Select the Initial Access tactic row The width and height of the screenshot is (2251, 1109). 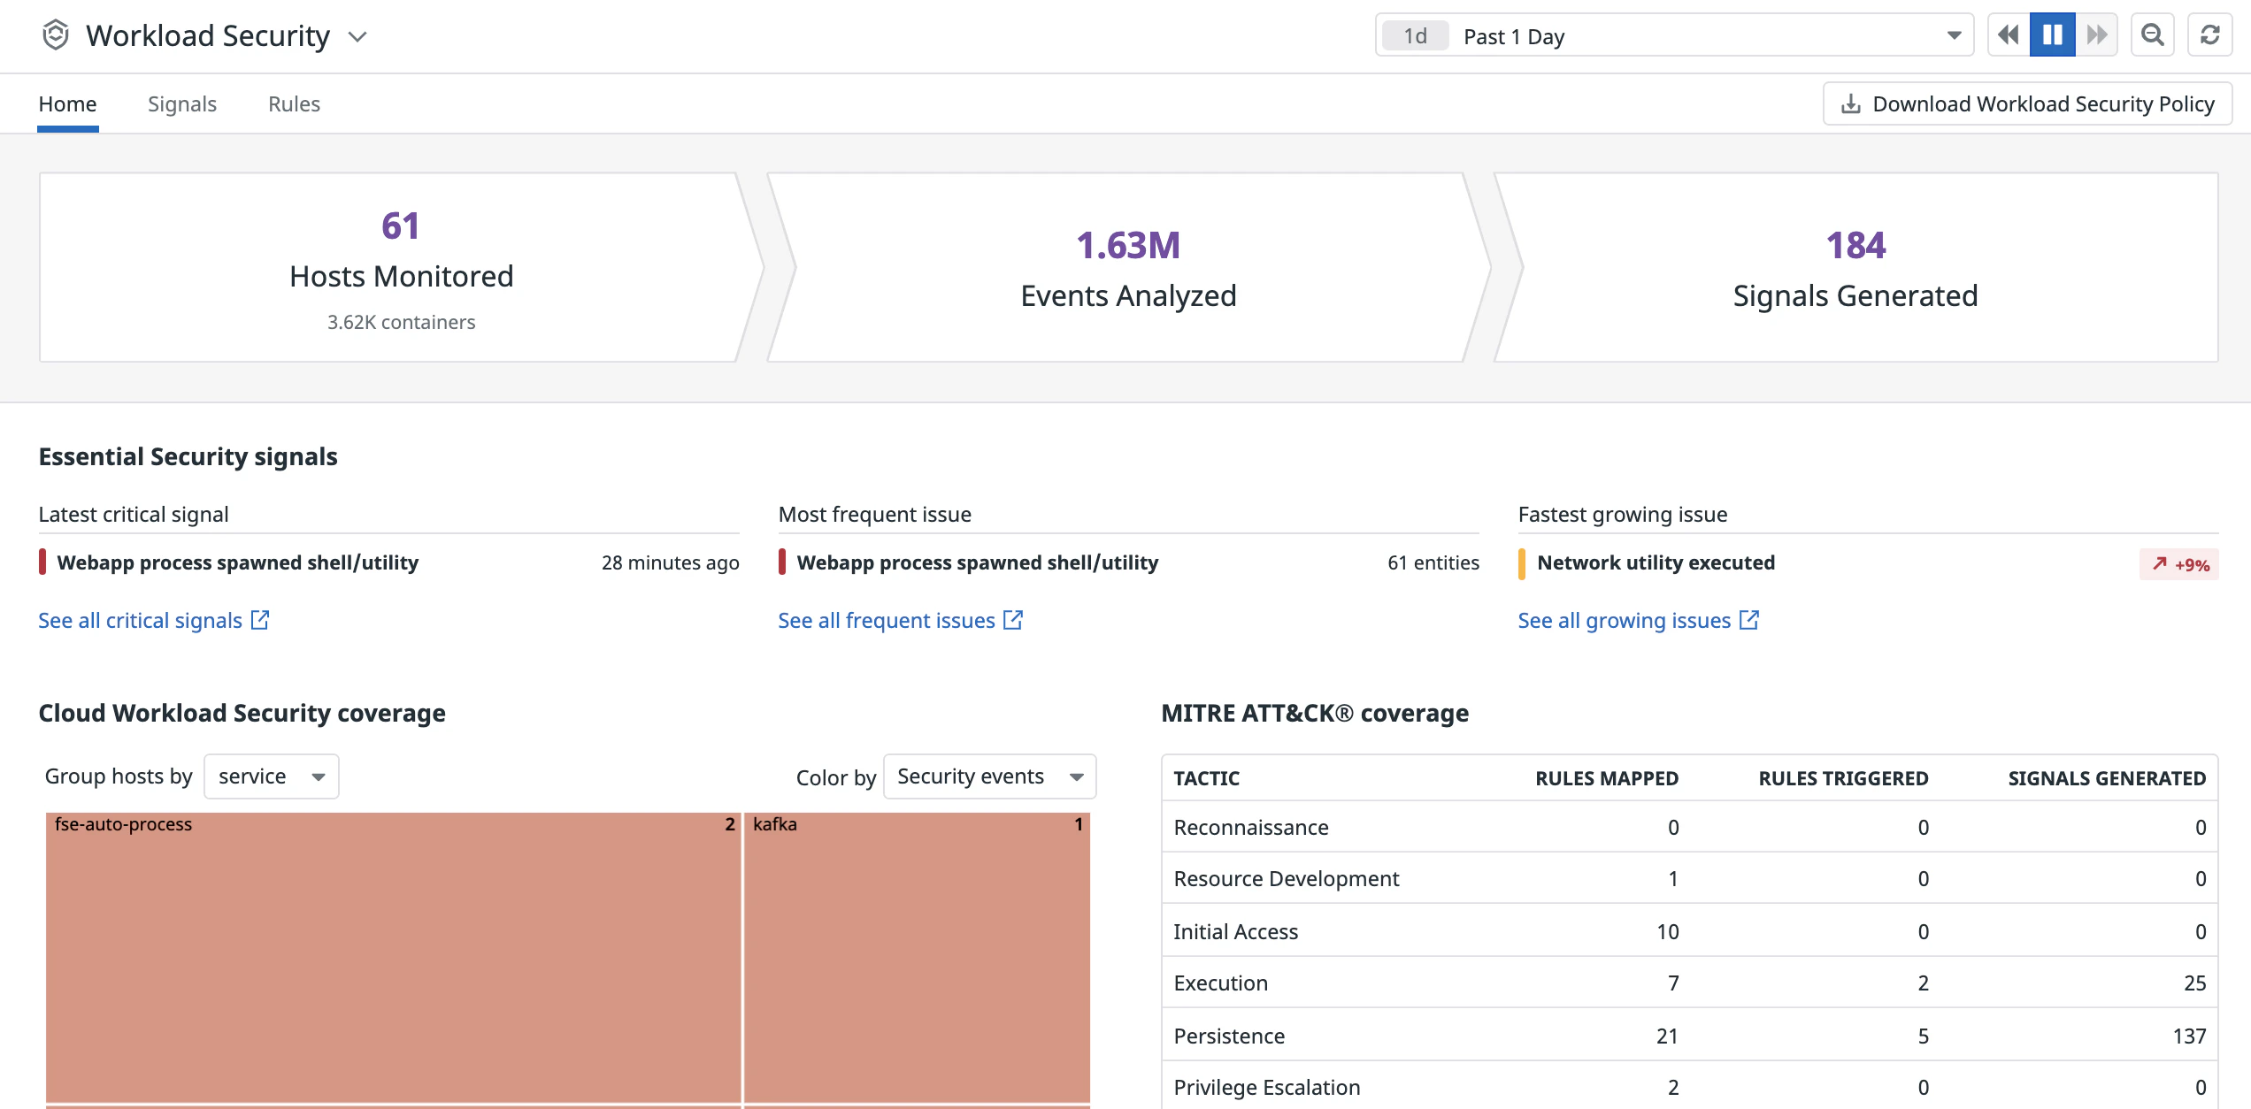1690,931
